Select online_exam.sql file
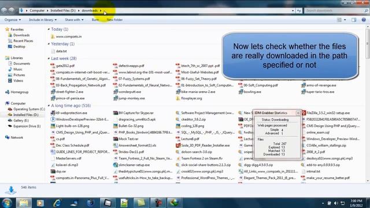This screenshot has height=208, width=370. point(315,132)
